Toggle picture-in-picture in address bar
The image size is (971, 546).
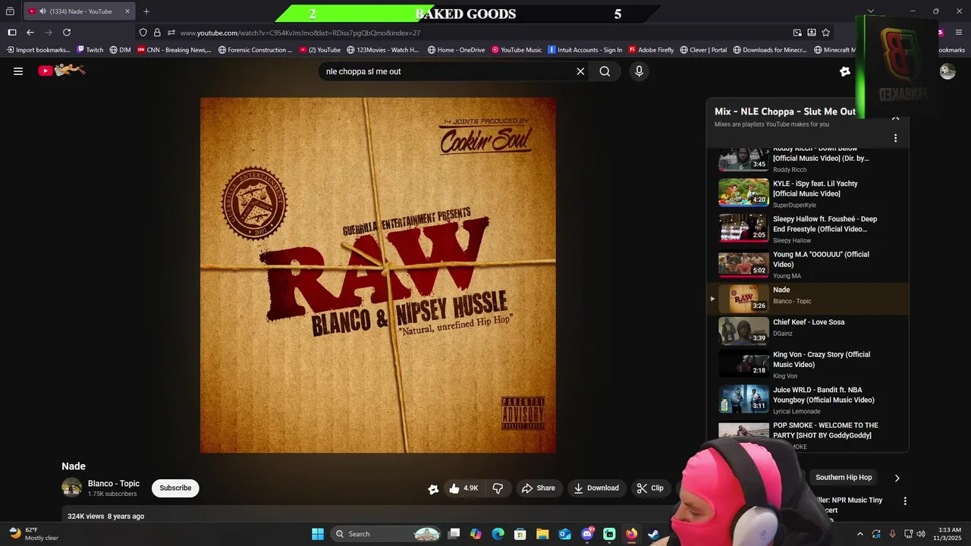(797, 33)
